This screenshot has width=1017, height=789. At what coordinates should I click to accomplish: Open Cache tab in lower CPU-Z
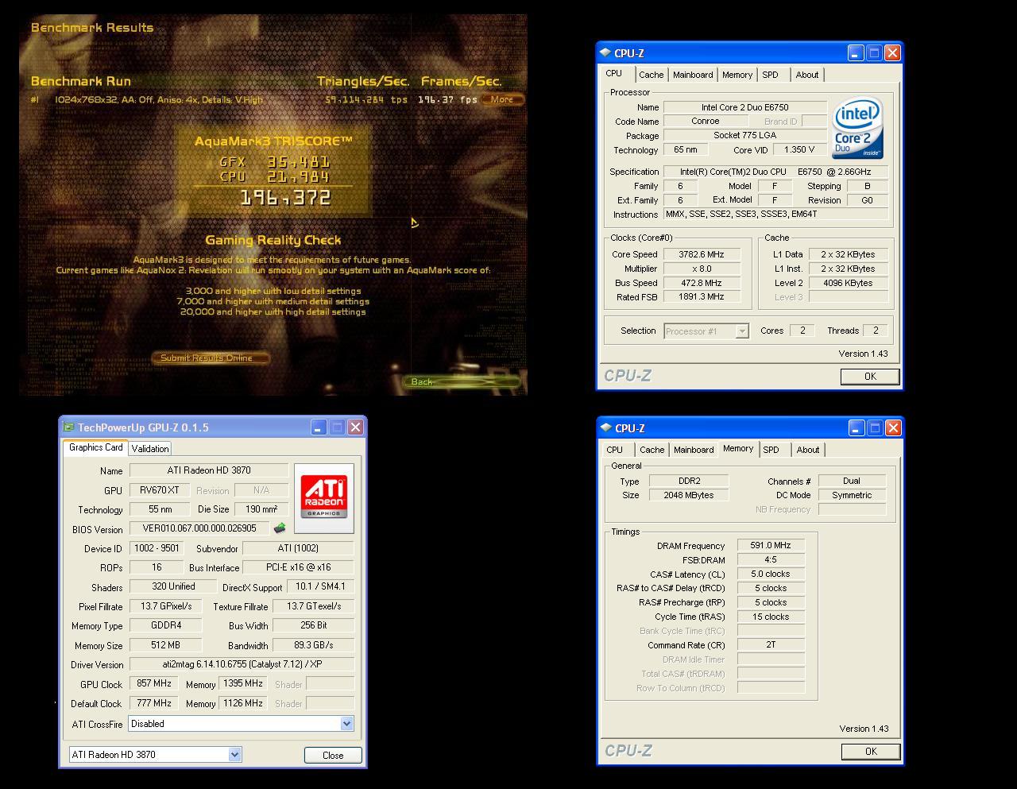652,450
